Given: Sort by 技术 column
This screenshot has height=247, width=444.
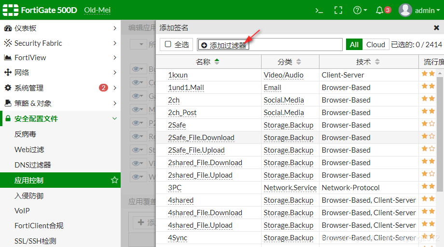Looking at the screenshot, I should click(369, 62).
